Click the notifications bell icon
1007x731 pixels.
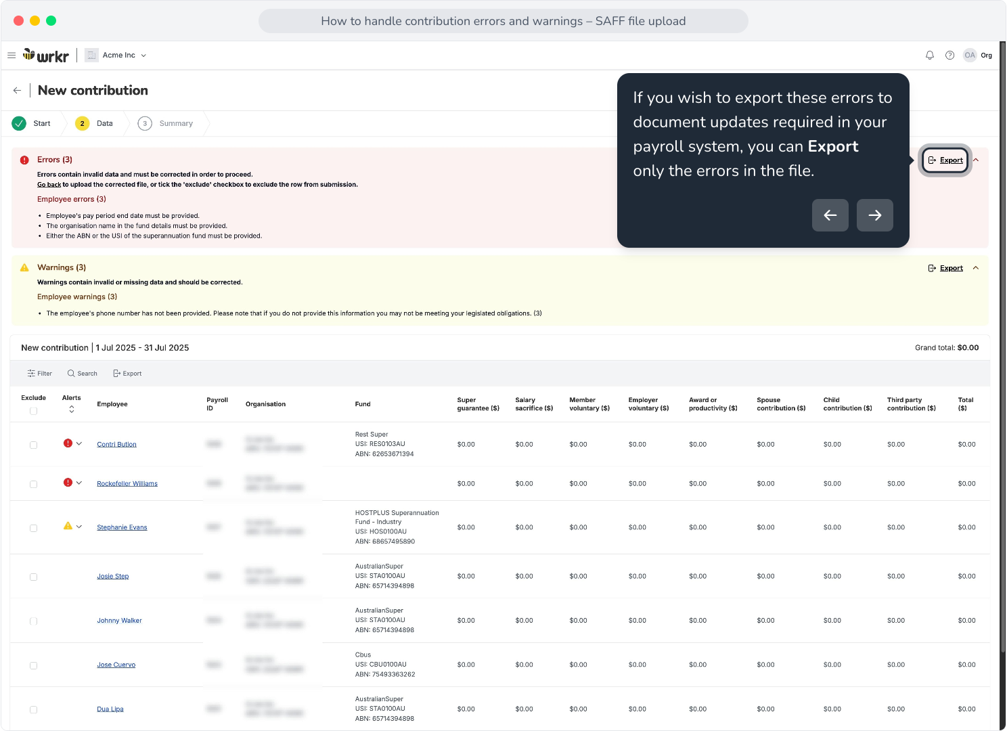point(930,56)
